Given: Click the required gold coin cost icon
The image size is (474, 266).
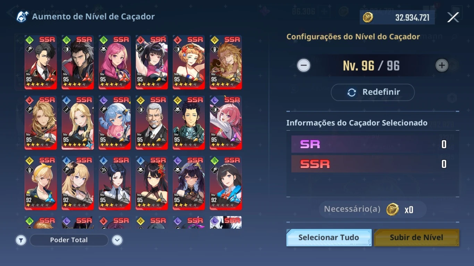Looking at the screenshot, I should [392, 210].
